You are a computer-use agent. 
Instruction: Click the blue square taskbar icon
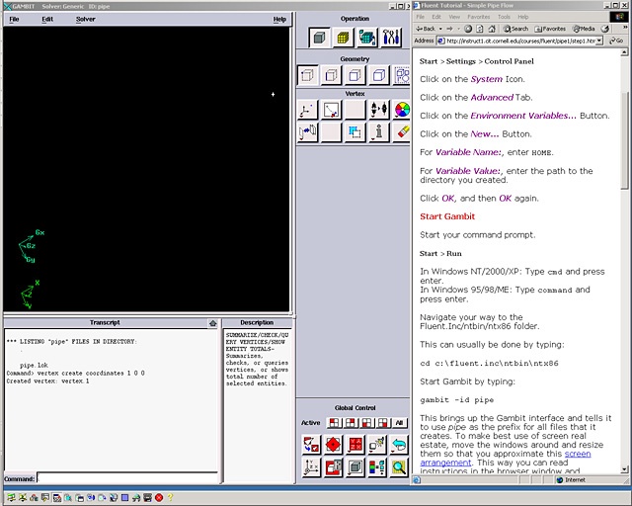pos(125,497)
